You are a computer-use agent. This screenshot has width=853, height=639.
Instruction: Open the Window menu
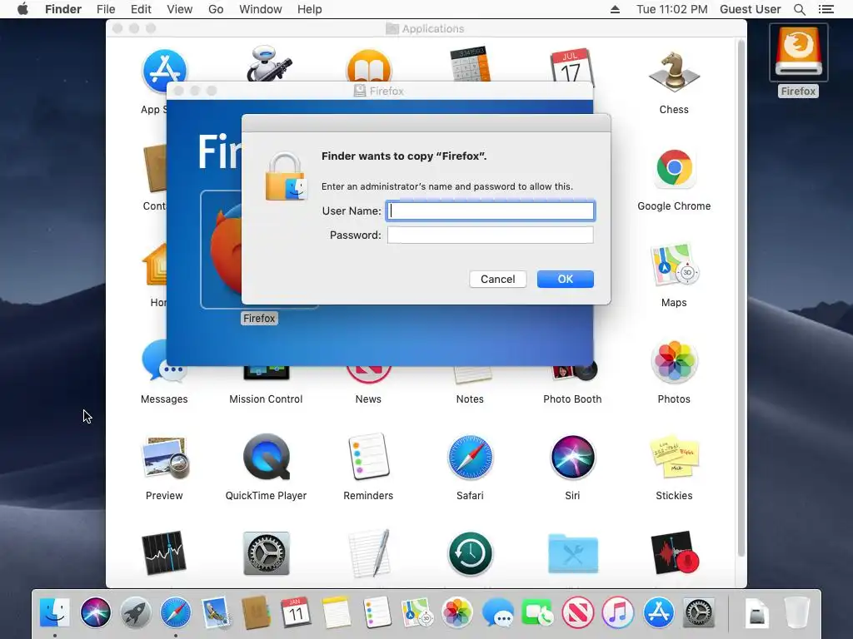[261, 9]
